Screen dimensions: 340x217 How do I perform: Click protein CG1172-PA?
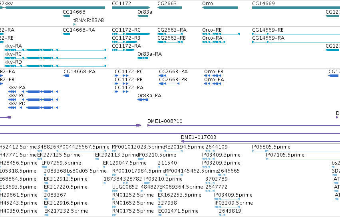129,88
